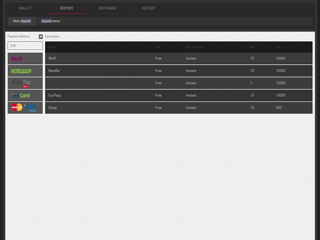Click the Name column header
320x240 pixels.
52,47
